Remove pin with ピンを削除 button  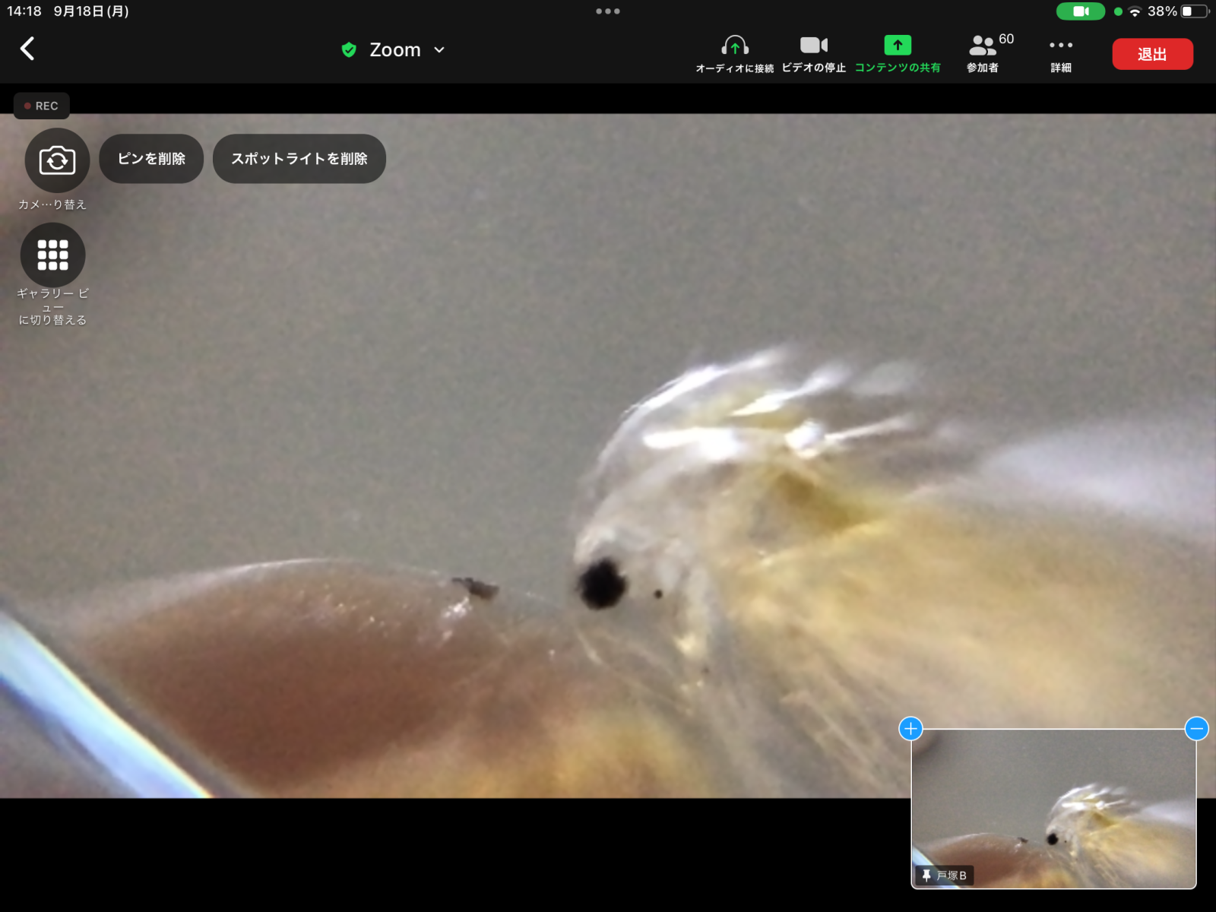pos(151,159)
